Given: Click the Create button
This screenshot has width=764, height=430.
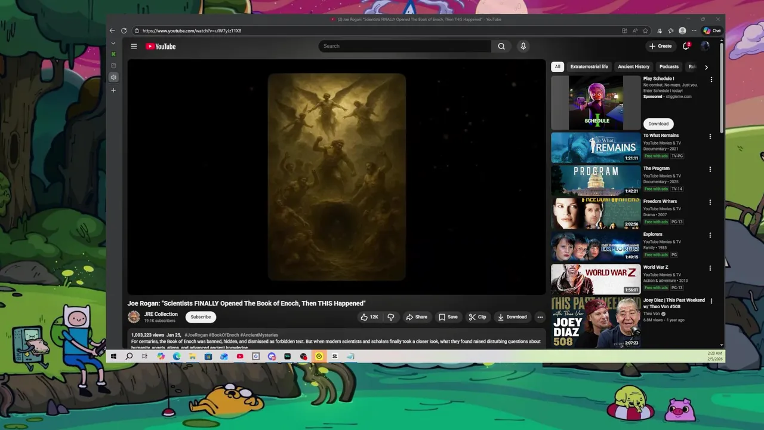Looking at the screenshot, I should pyautogui.click(x=661, y=46).
